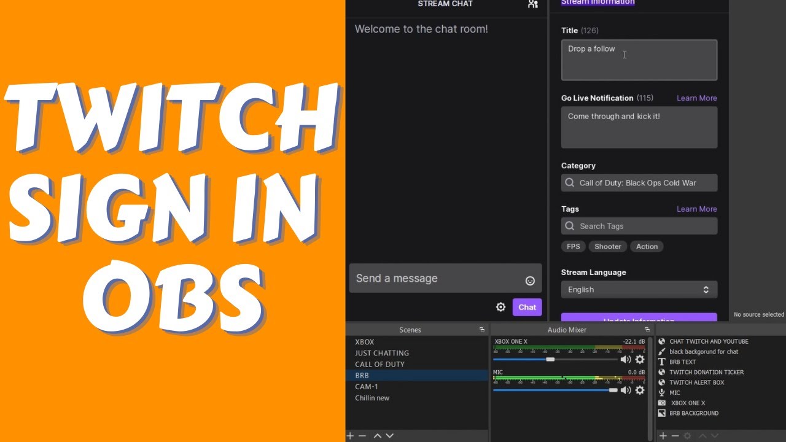The image size is (786, 442).
Task: Click the Go Live Notification text box
Action: pyautogui.click(x=639, y=128)
